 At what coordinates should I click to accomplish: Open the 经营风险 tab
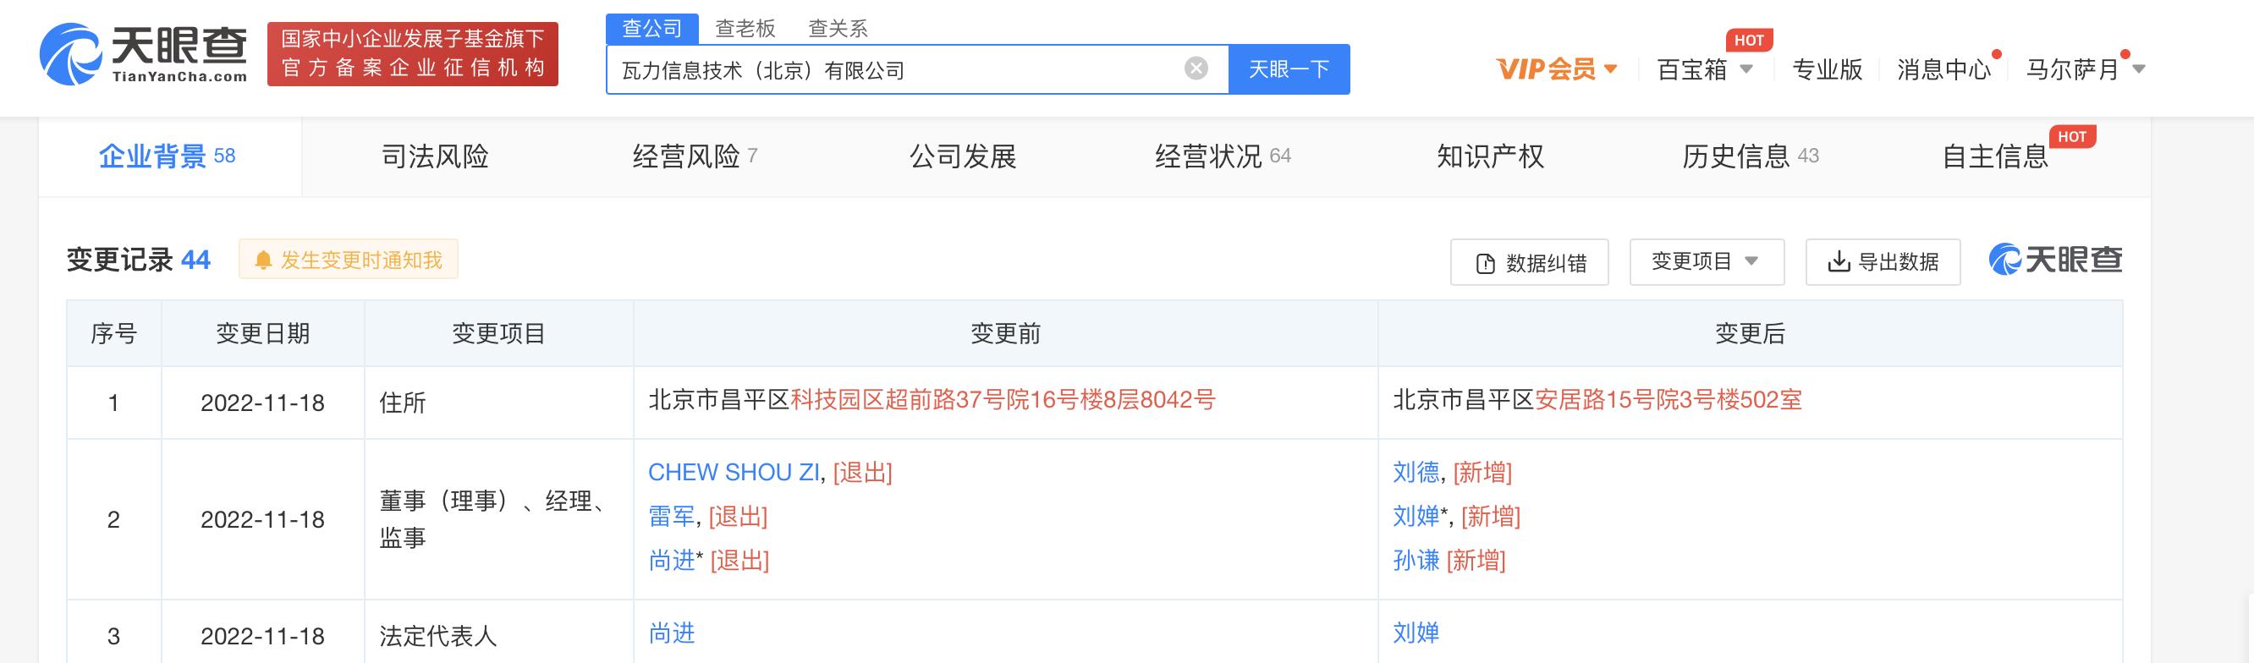click(x=695, y=156)
